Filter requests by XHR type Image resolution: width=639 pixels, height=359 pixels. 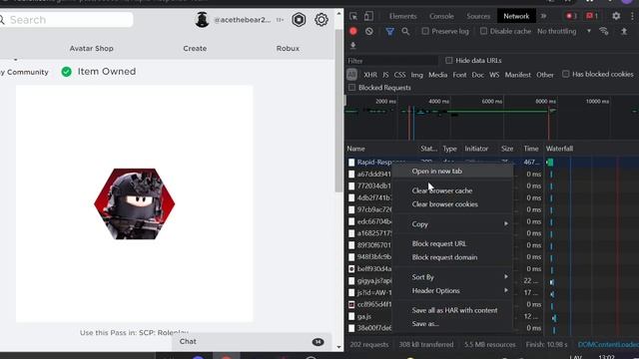(x=370, y=75)
